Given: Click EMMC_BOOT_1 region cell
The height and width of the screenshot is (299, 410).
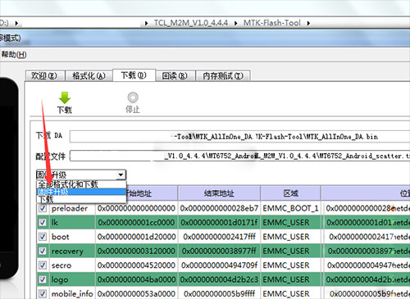Looking at the screenshot, I should coord(290,208).
